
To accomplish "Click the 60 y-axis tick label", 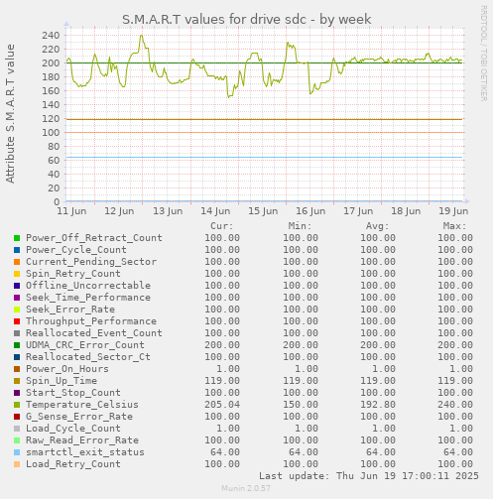I will coord(54,161).
